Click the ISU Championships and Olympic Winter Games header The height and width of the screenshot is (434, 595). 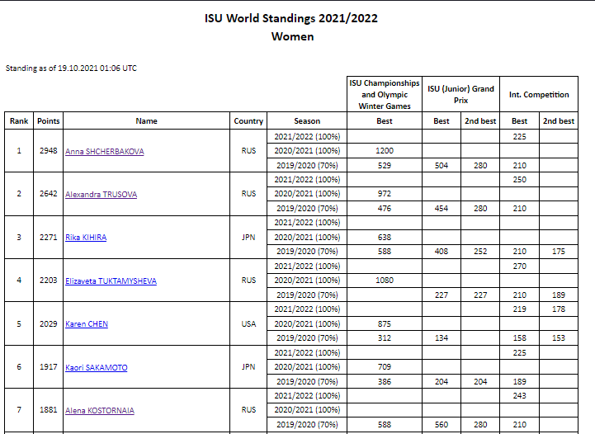tap(384, 94)
